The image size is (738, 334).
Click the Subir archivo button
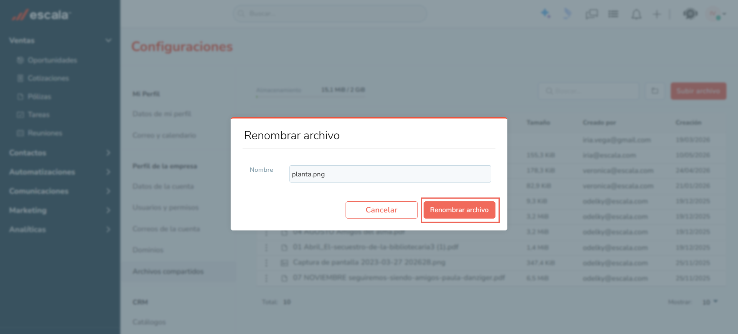tap(698, 91)
